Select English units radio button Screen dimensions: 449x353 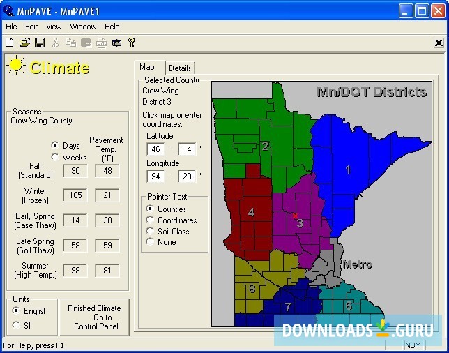tap(16, 310)
